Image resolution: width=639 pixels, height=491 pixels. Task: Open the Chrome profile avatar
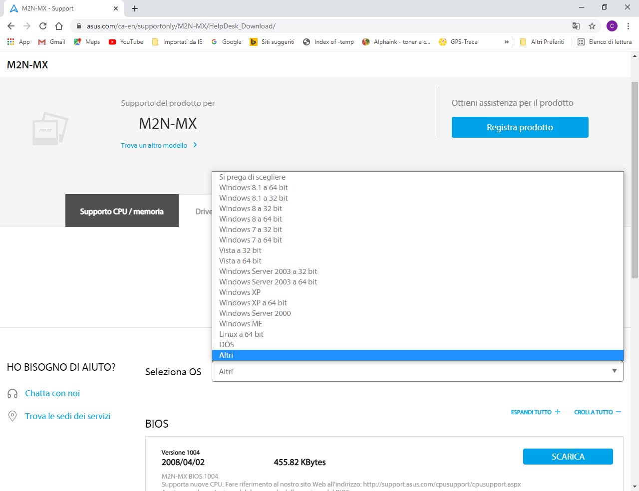point(612,26)
